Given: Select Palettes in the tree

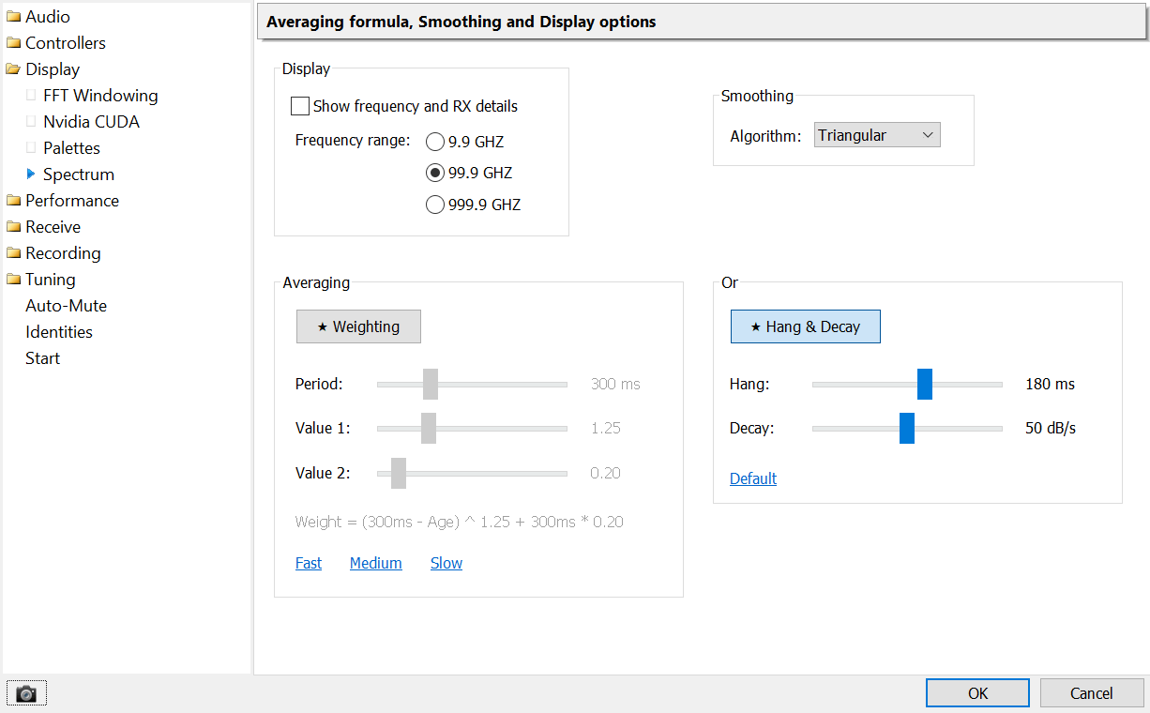Looking at the screenshot, I should (x=71, y=148).
